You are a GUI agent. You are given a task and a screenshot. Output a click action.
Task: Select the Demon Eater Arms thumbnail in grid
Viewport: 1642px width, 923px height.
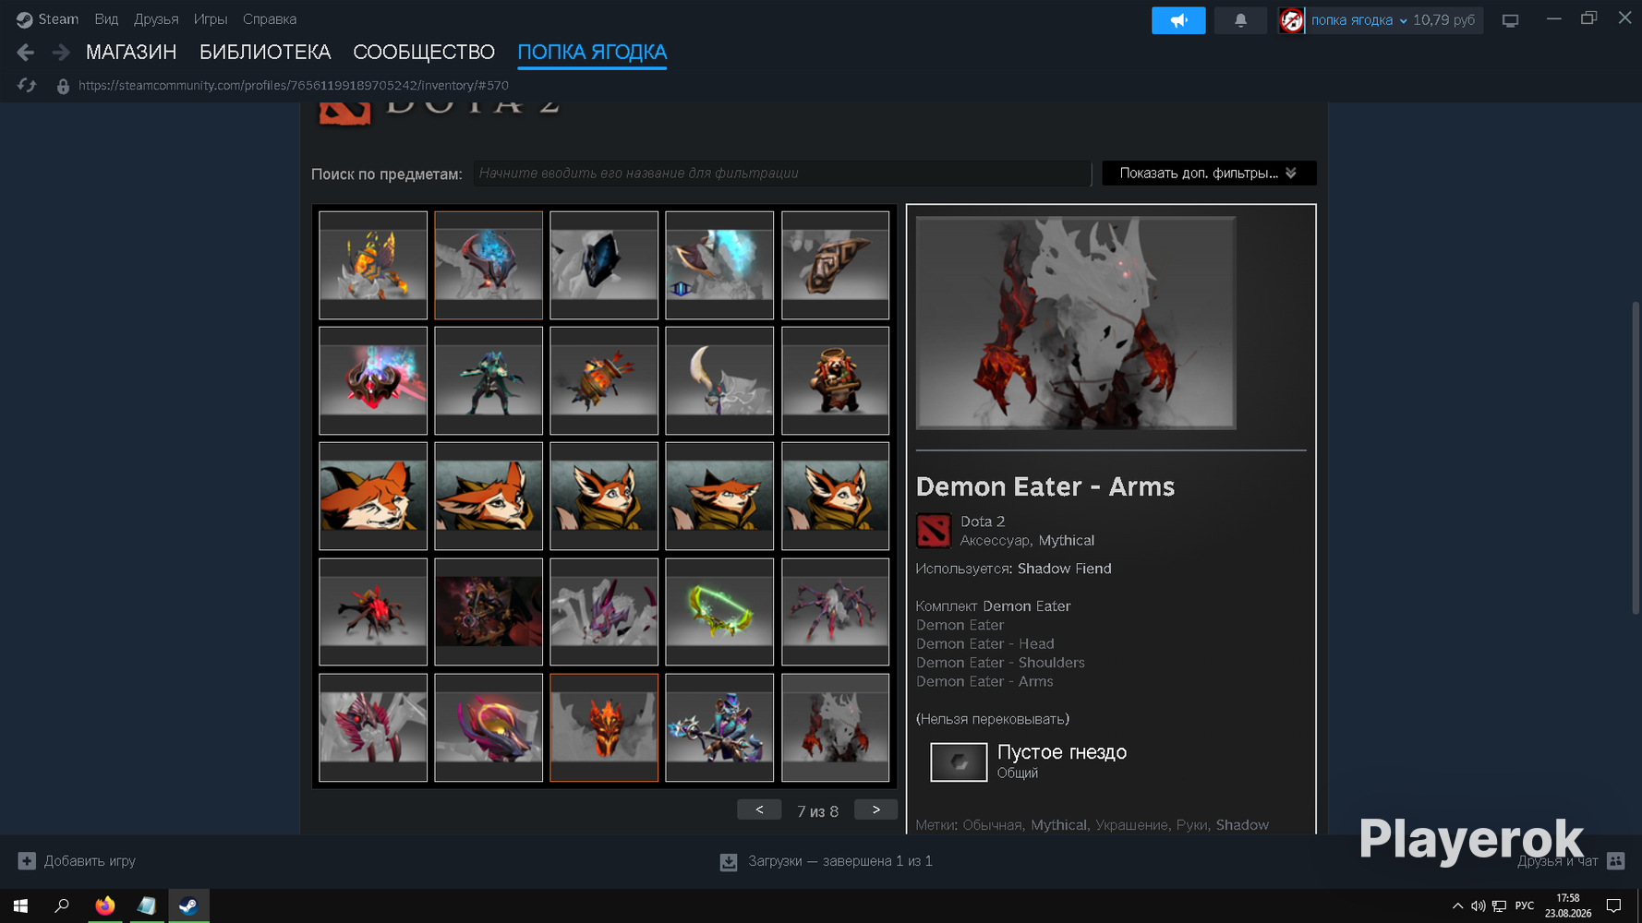[835, 727]
